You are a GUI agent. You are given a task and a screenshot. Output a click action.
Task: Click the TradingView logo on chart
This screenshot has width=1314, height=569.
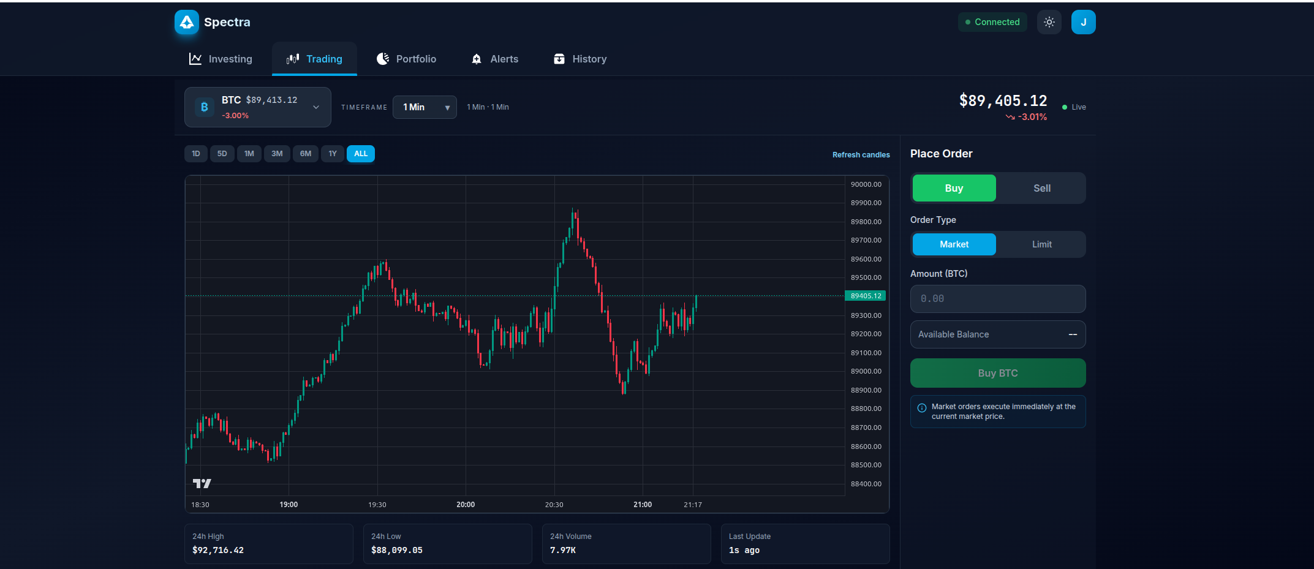[x=202, y=483]
